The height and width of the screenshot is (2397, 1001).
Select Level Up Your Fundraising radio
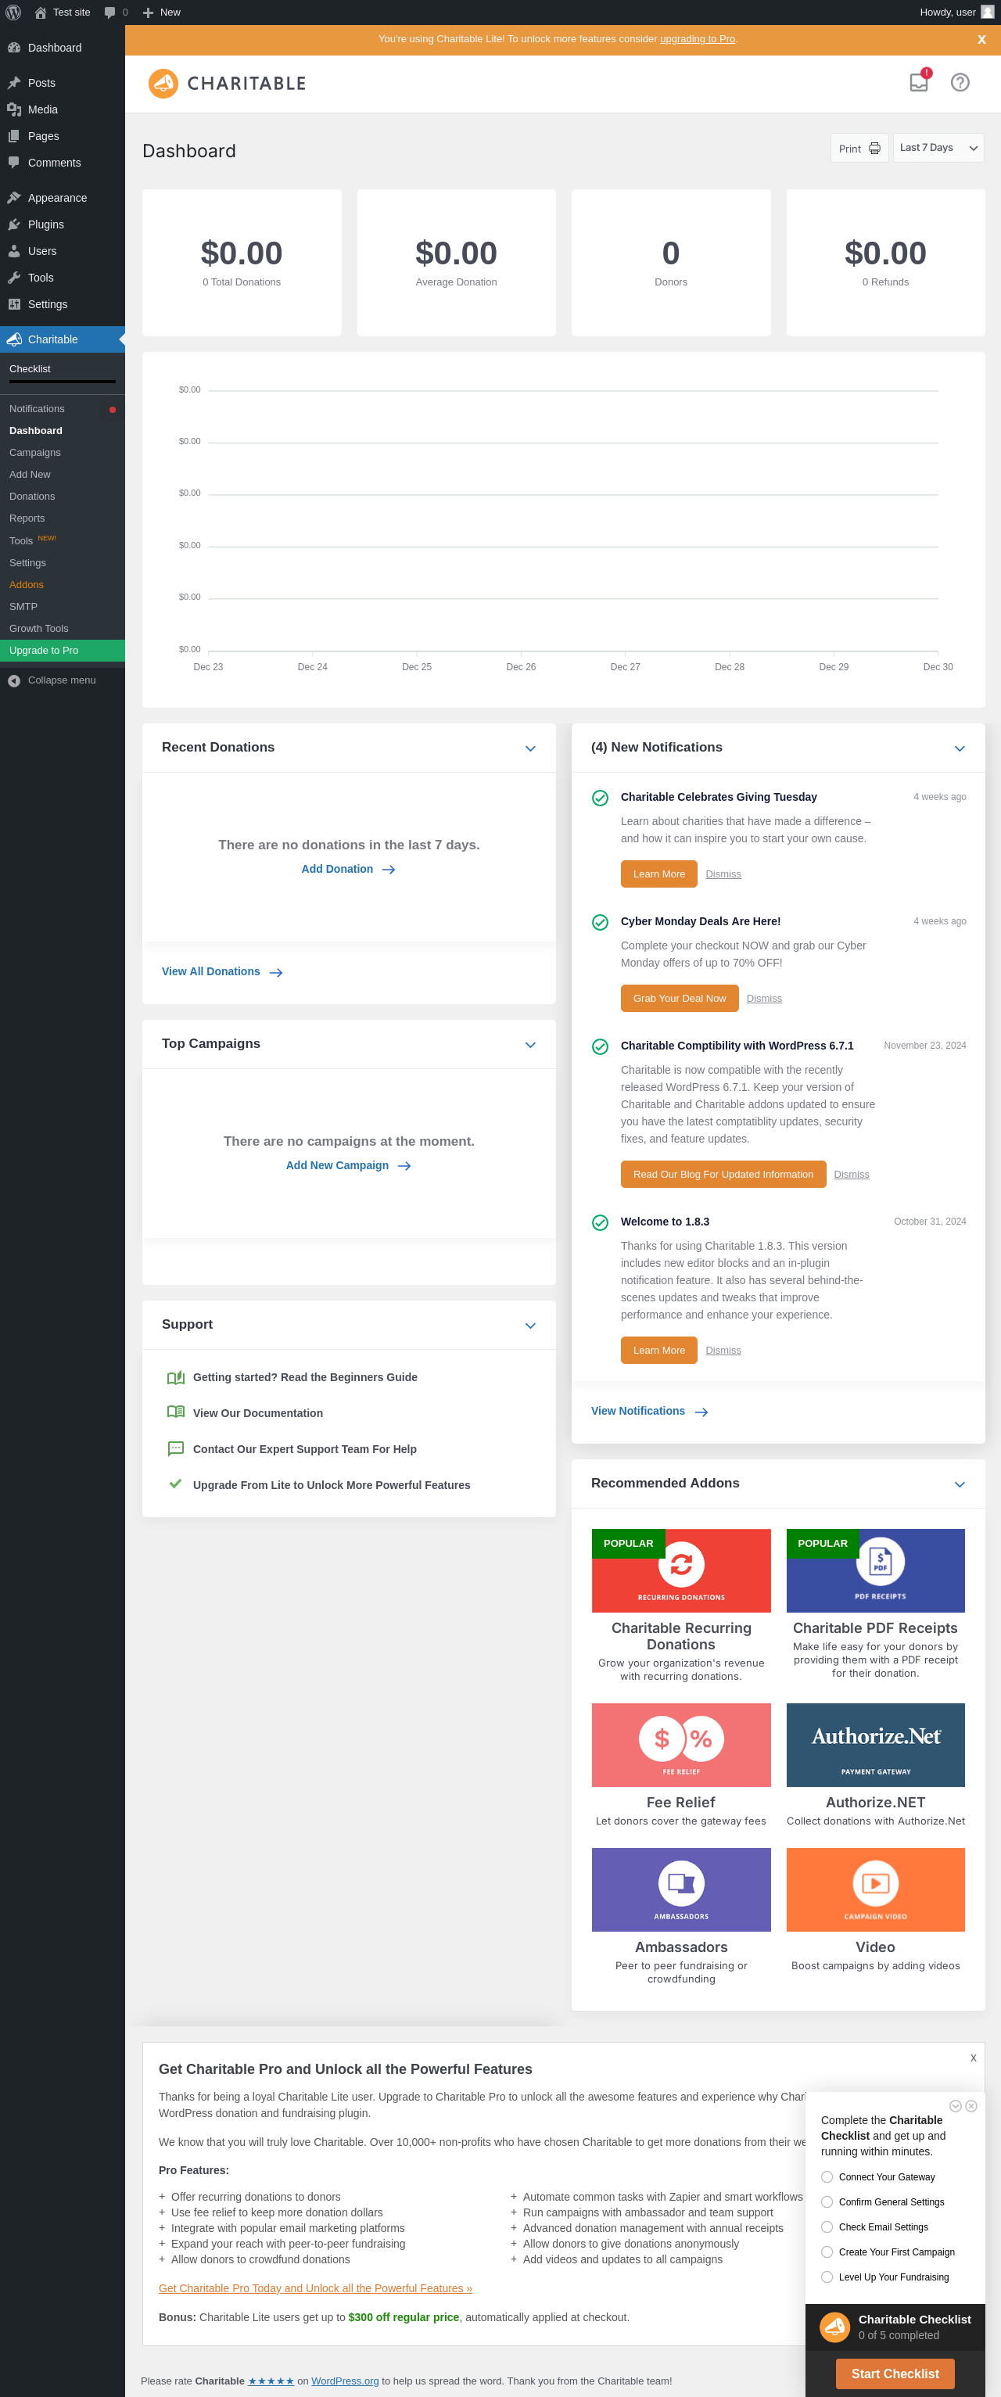pos(826,2277)
